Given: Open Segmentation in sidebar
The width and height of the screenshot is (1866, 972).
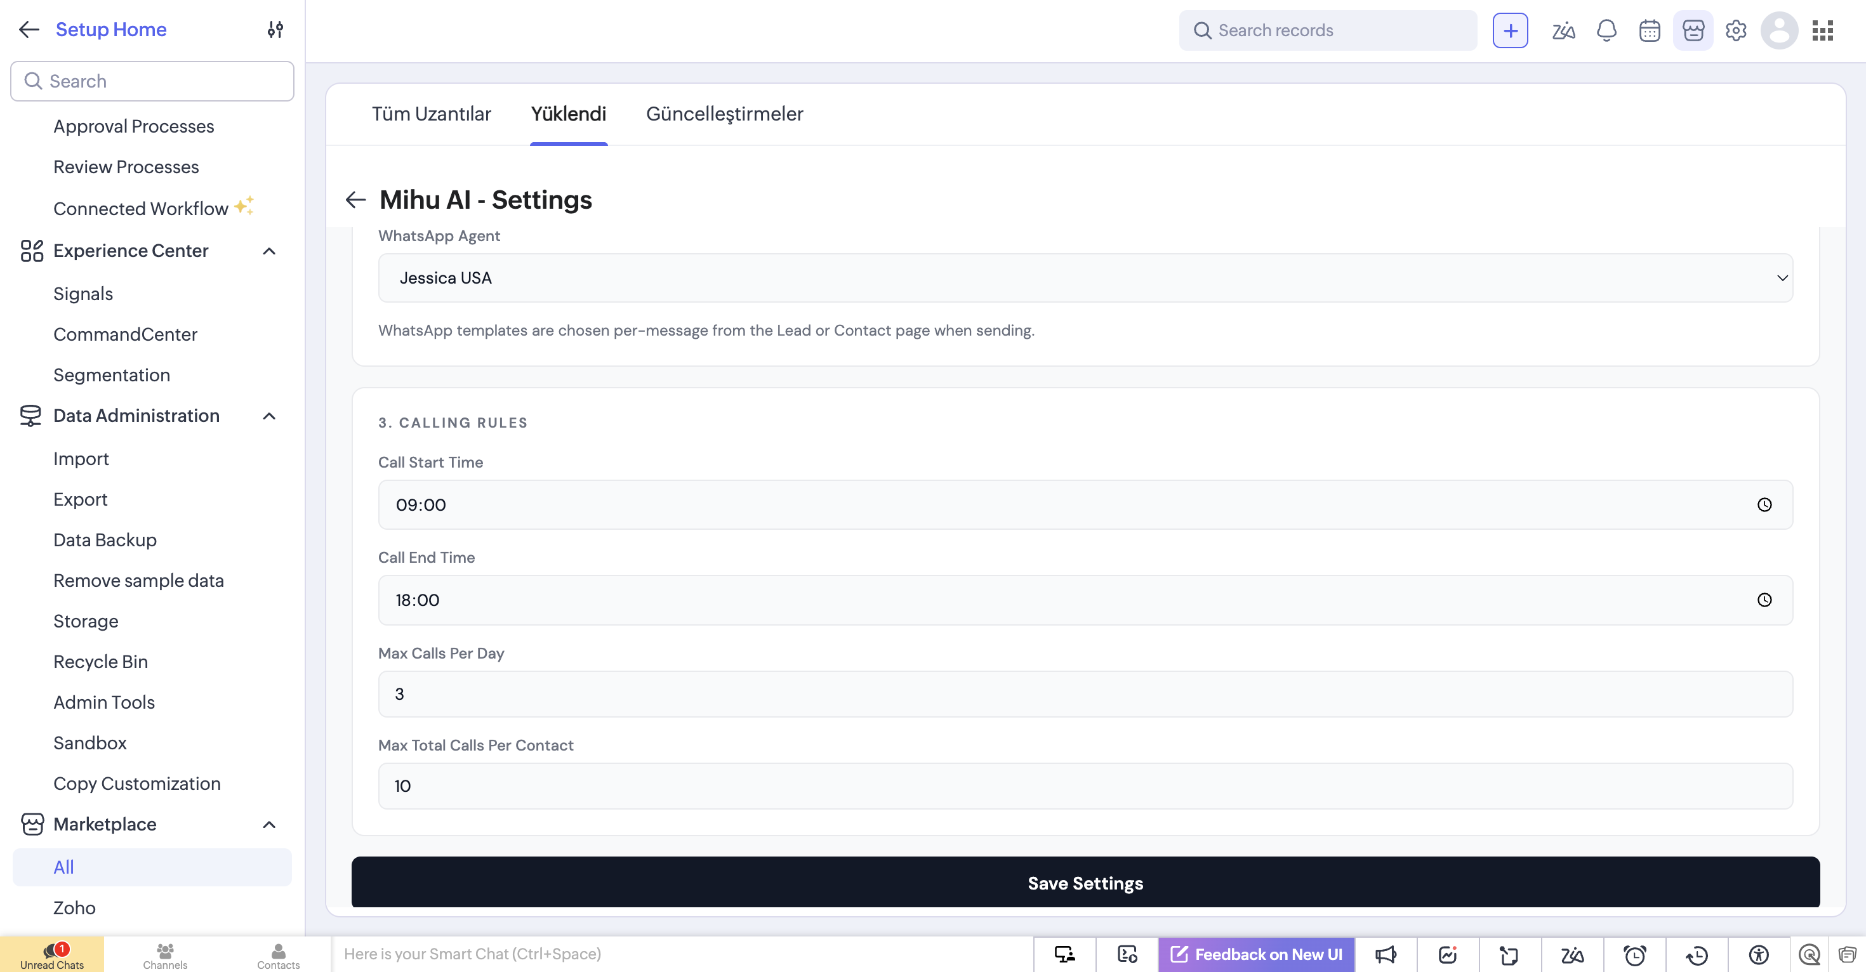Looking at the screenshot, I should [112, 374].
